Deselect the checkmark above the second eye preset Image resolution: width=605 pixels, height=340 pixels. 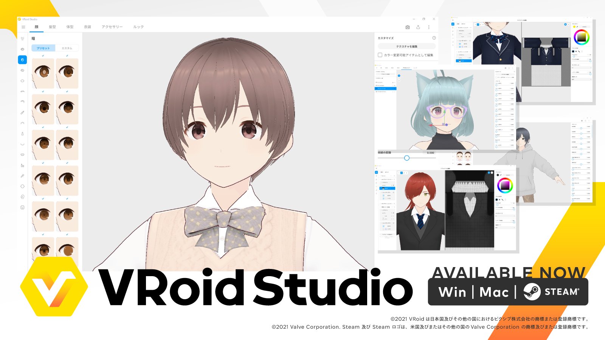point(67,55)
